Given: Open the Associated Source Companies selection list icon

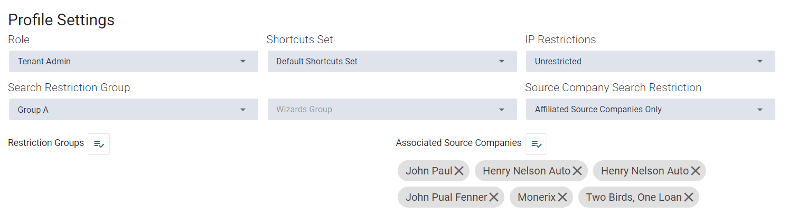Looking at the screenshot, I should [x=536, y=144].
